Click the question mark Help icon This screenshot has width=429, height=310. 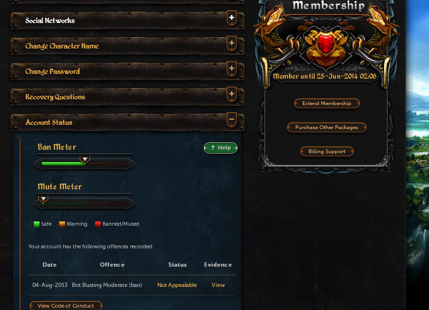coord(213,148)
